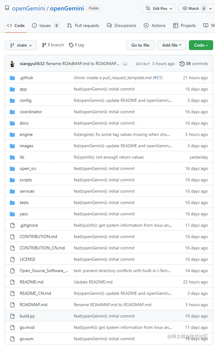Click the Public visibility badge
The image size is (215, 346).
coord(94,8)
